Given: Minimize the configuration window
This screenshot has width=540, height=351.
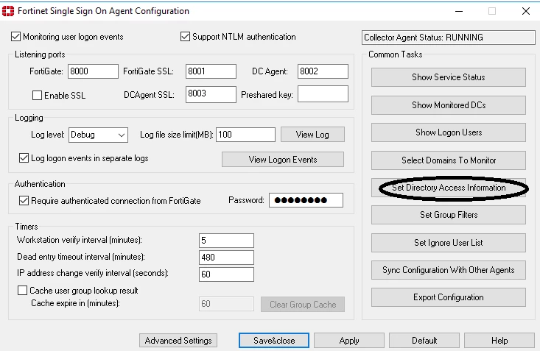Looking at the screenshot, I should (x=459, y=11).
